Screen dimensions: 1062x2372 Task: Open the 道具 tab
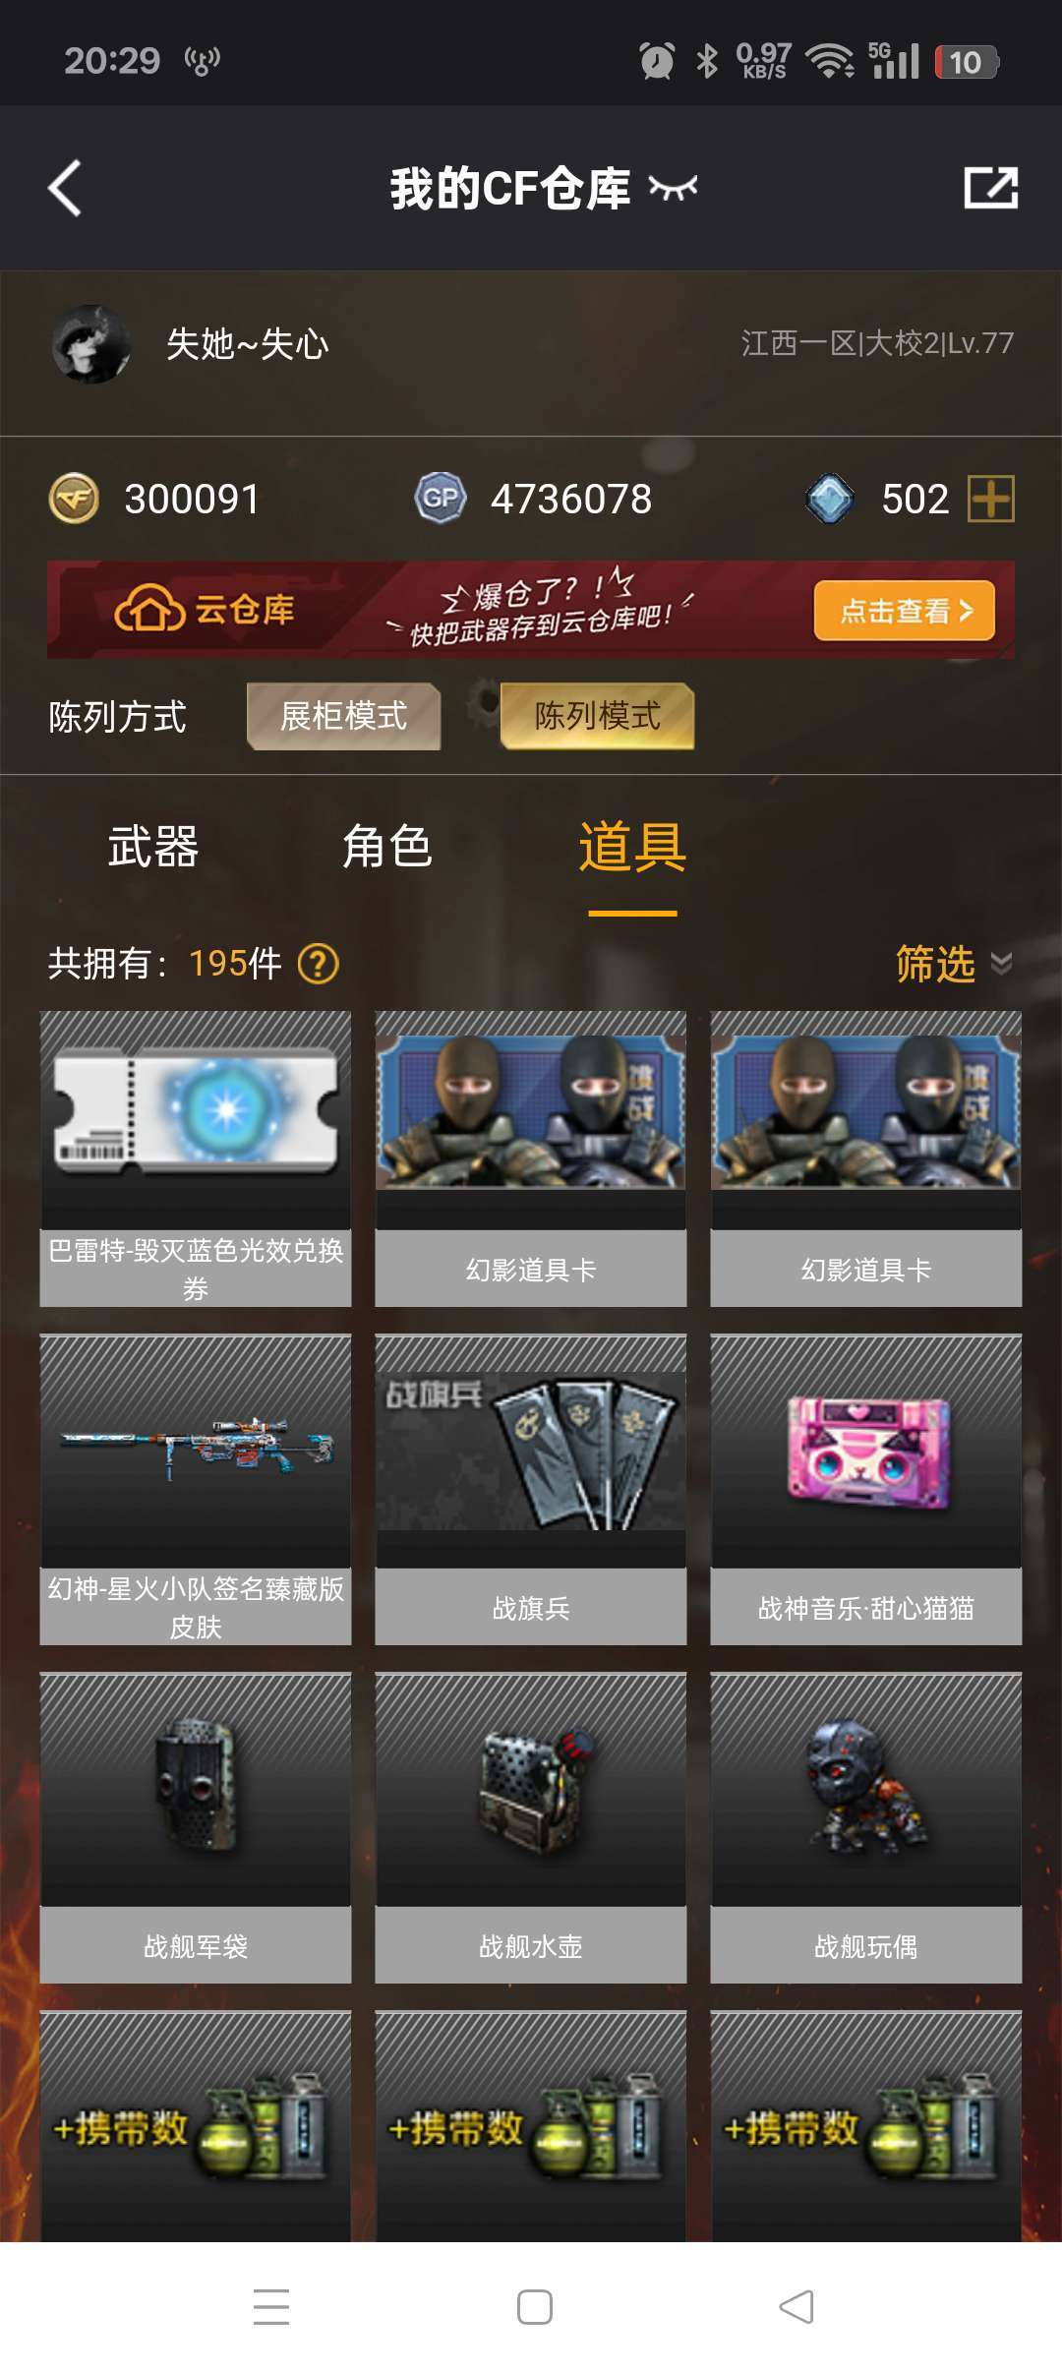click(632, 848)
